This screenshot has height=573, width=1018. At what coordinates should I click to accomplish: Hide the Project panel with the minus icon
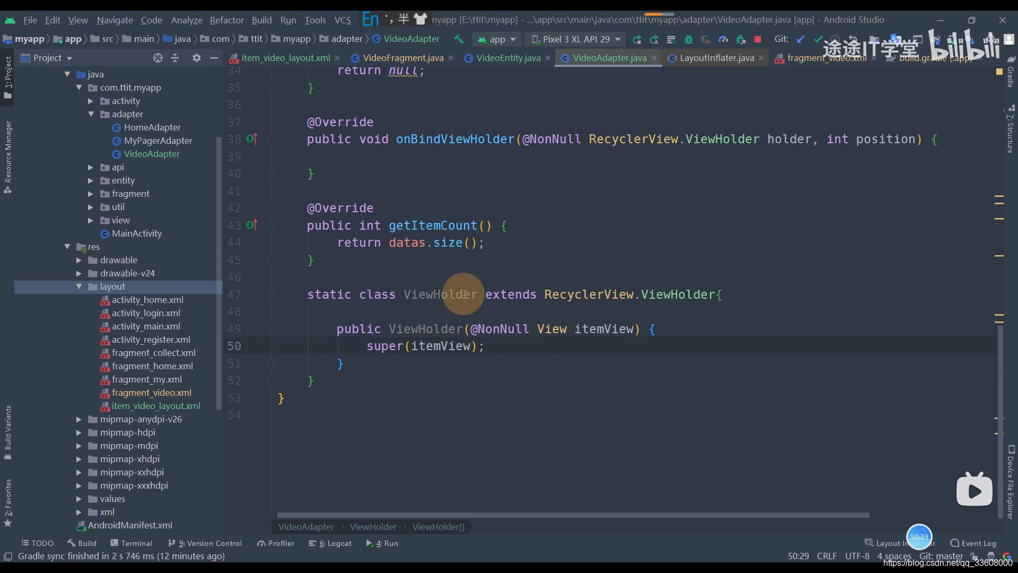(214, 58)
